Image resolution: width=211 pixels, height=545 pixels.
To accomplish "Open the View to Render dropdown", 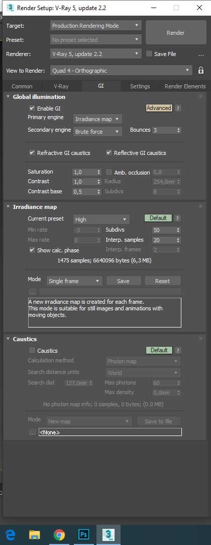I will (x=121, y=71).
